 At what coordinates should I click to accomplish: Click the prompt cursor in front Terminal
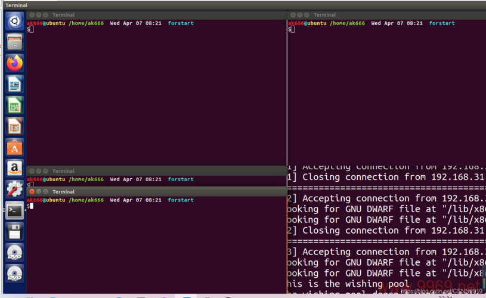coord(32,206)
